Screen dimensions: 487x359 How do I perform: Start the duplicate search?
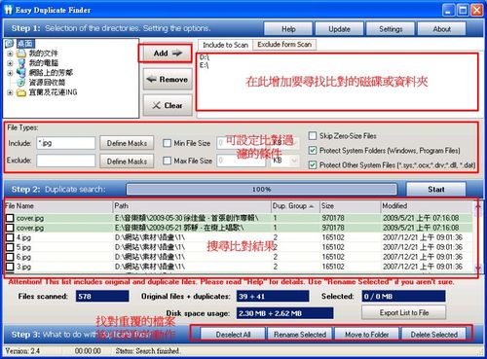(436, 189)
